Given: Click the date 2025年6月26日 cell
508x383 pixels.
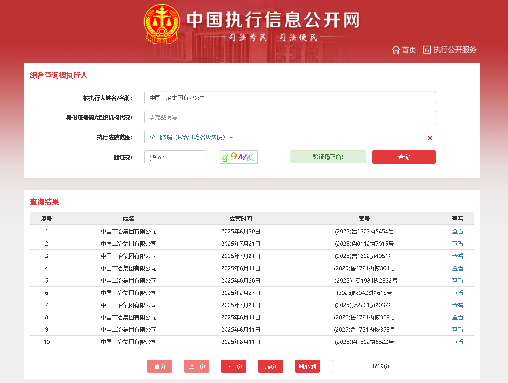Looking at the screenshot, I should pos(241,280).
